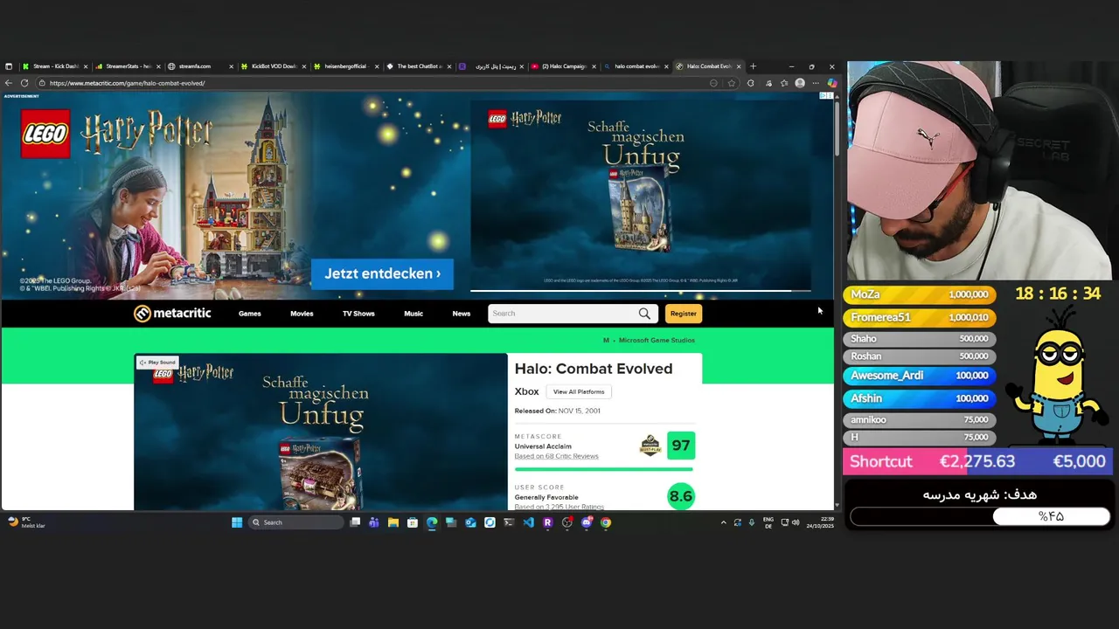Switch to the StreamerStats tab
This screenshot has height=629, width=1119.
(128, 66)
